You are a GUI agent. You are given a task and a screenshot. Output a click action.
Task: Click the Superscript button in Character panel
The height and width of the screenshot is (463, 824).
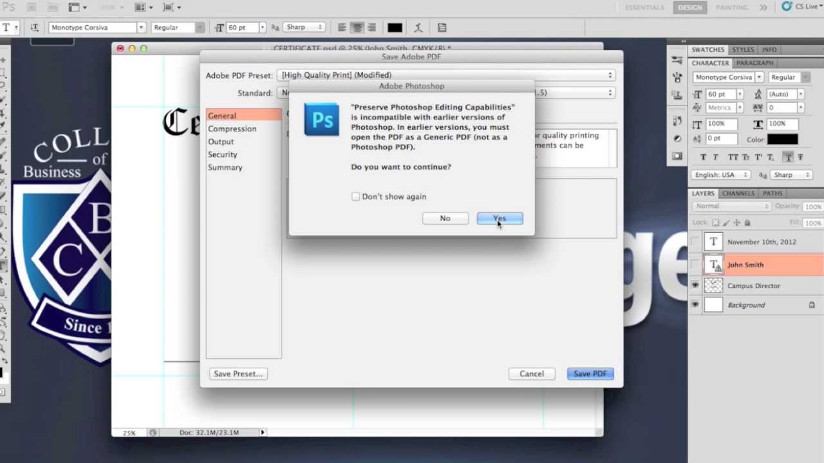[760, 157]
